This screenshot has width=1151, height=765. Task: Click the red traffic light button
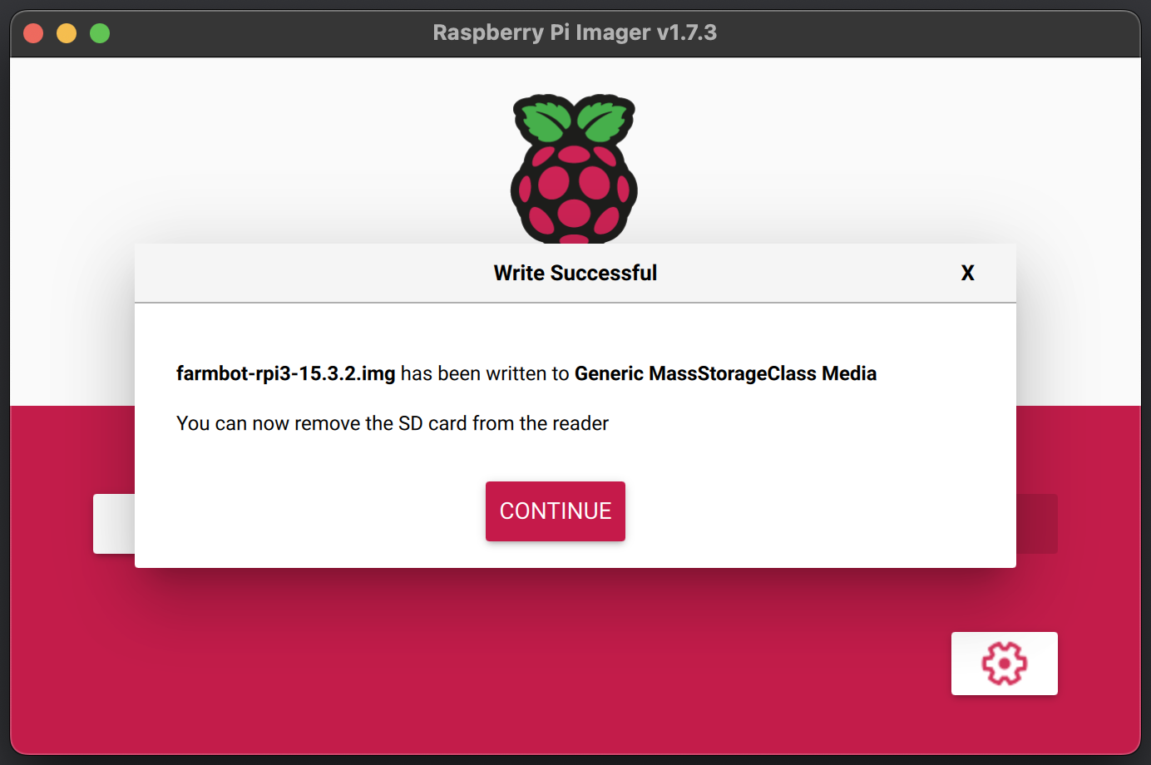[32, 32]
